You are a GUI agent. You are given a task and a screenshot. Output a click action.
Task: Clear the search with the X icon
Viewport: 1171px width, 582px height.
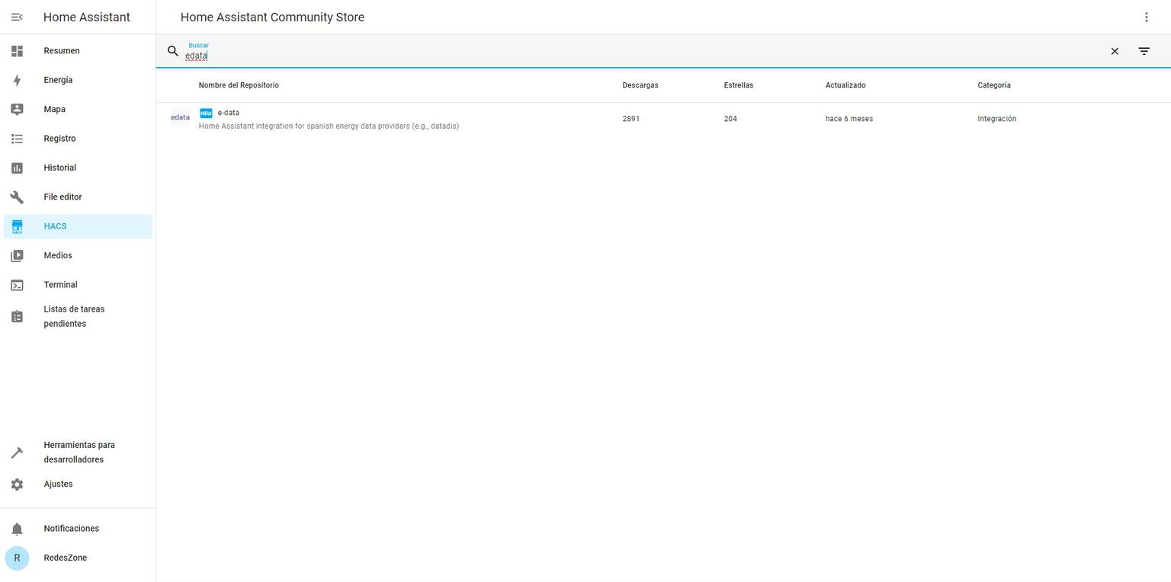click(x=1115, y=51)
